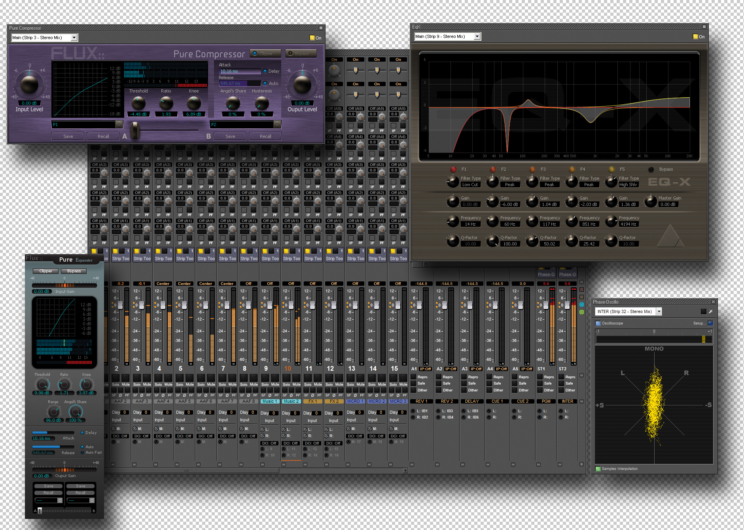Click the Master Gain knob in EQ-X

pos(651,202)
